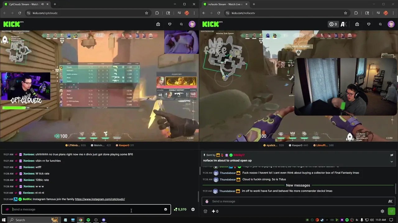
Task: Click the sparkle 0 counter in nofacetv chat
Action: click(215, 211)
